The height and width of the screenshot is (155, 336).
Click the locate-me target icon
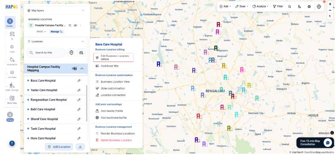tap(319, 7)
